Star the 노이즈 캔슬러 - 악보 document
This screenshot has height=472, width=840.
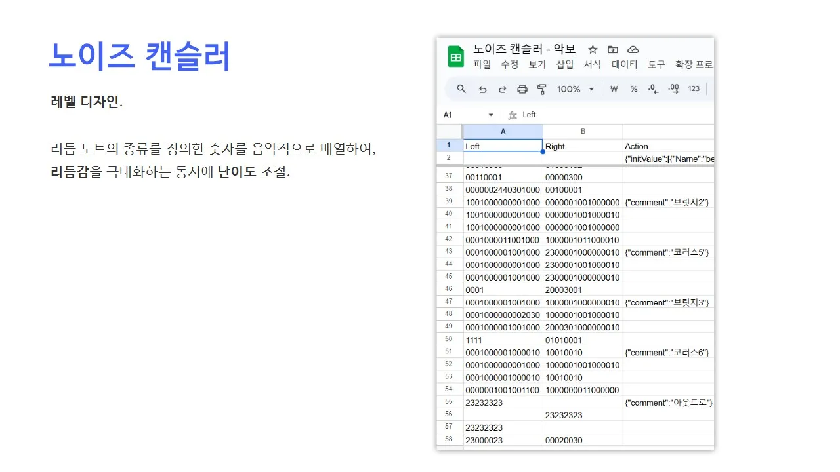point(593,49)
